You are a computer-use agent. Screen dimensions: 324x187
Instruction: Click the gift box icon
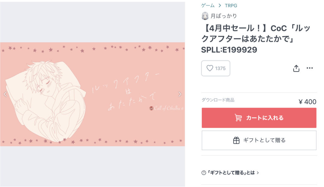(x=236, y=140)
